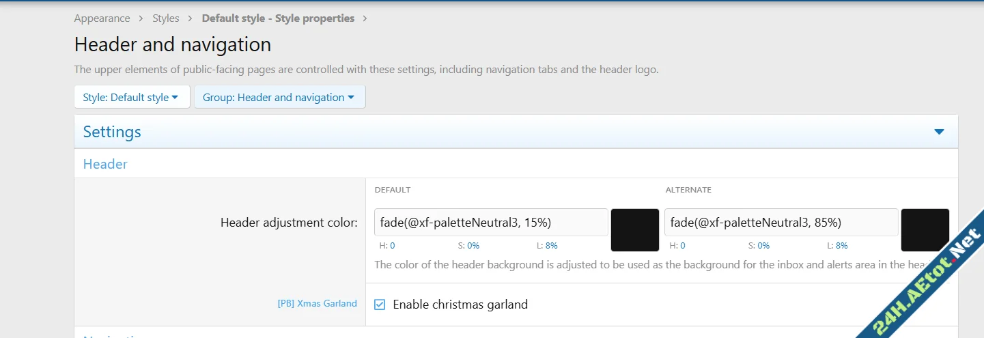Click the Header section heading
This screenshot has width=984, height=338.
pyautogui.click(x=105, y=164)
